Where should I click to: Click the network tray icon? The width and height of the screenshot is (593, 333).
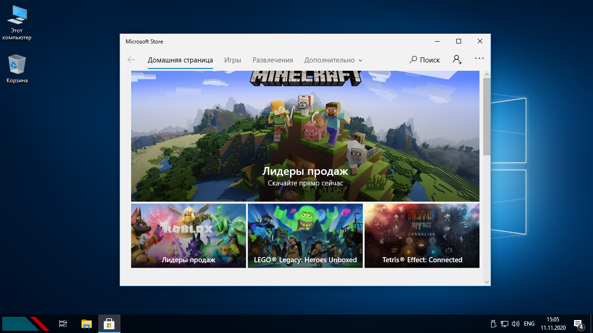(x=505, y=324)
